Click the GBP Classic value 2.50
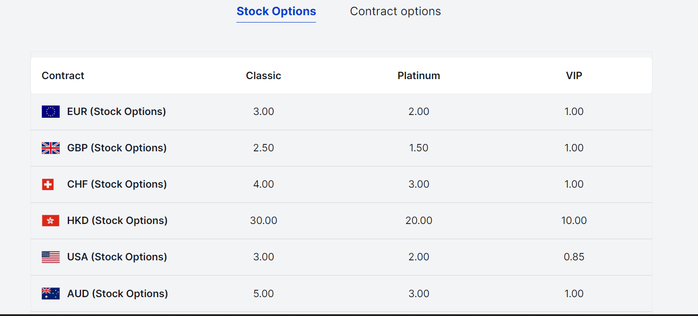The height and width of the screenshot is (316, 698). point(264,148)
